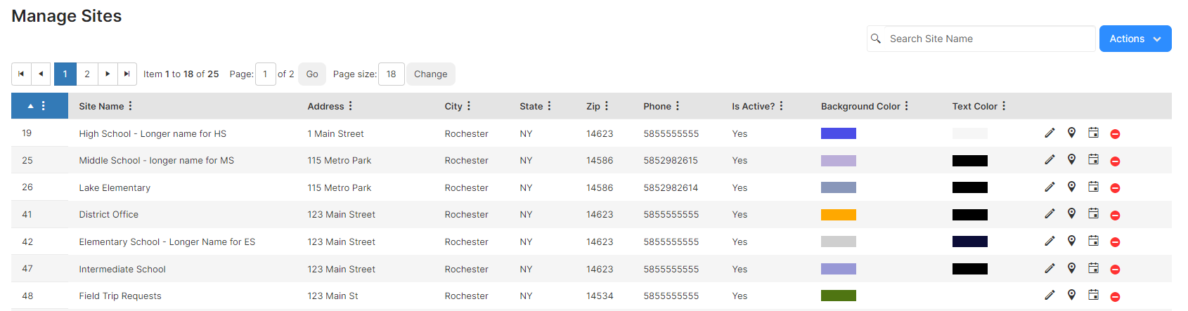Go to last page of sites
The width and height of the screenshot is (1188, 311).
coord(127,74)
